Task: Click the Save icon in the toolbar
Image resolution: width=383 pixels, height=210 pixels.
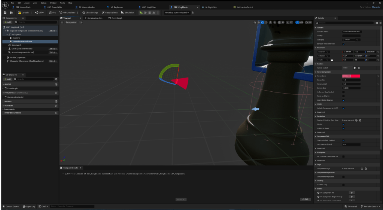Action: click(x=5, y=13)
